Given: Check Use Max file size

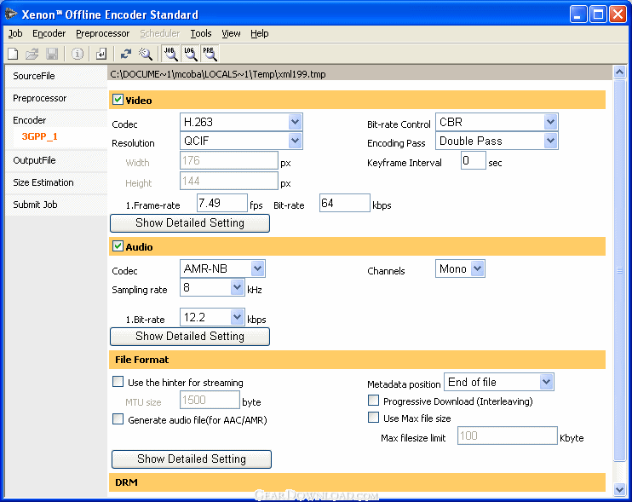Looking at the screenshot, I should (374, 418).
